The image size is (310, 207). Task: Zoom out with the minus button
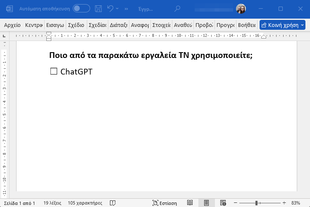pyautogui.click(x=235, y=203)
